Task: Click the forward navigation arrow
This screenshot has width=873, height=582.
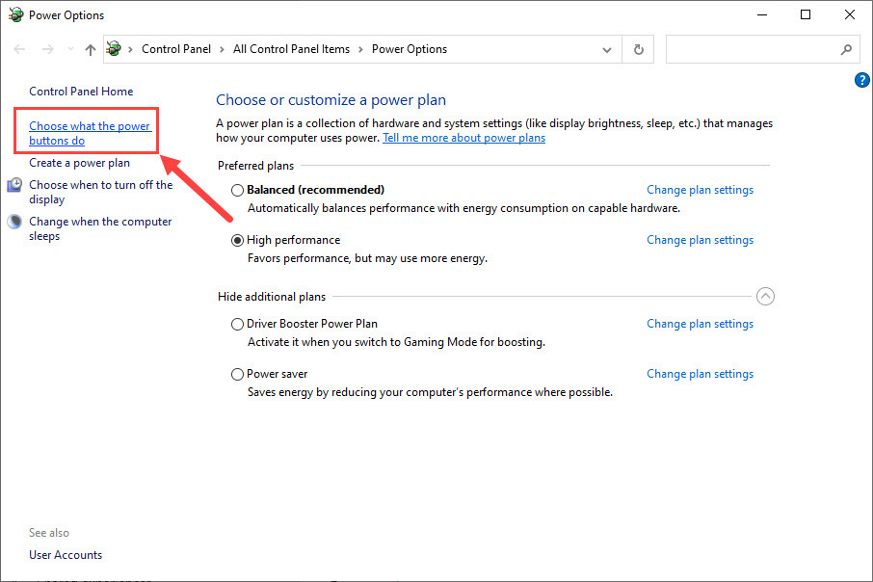Action: [46, 48]
